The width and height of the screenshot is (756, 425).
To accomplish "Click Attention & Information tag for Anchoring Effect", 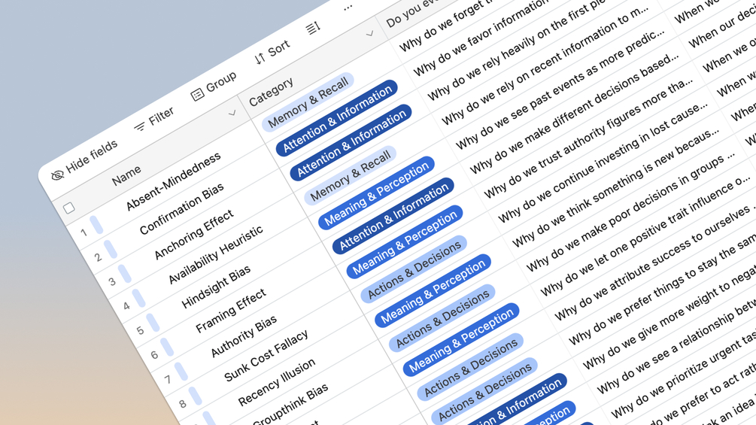I will coord(351,143).
